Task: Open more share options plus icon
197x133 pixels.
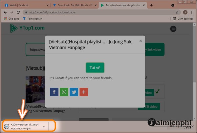Action: (84, 92)
